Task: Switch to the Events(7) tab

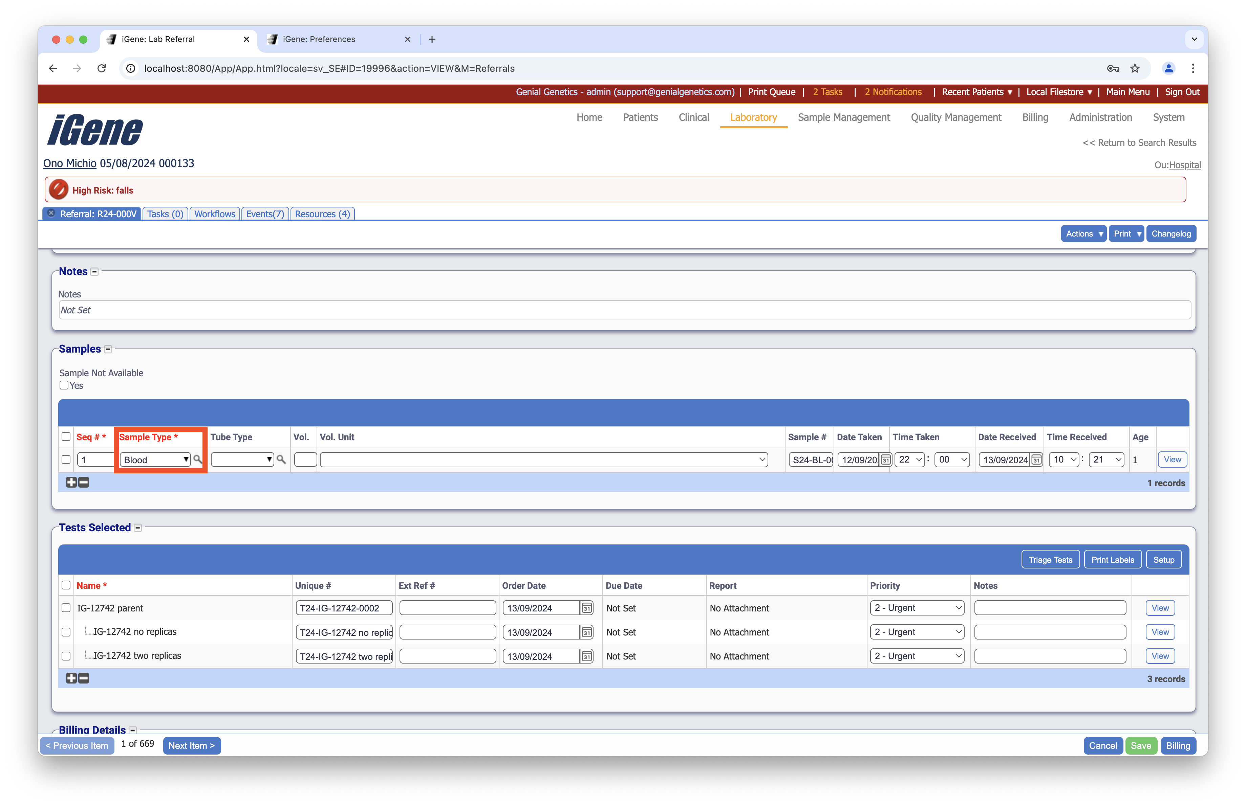Action: 265,214
